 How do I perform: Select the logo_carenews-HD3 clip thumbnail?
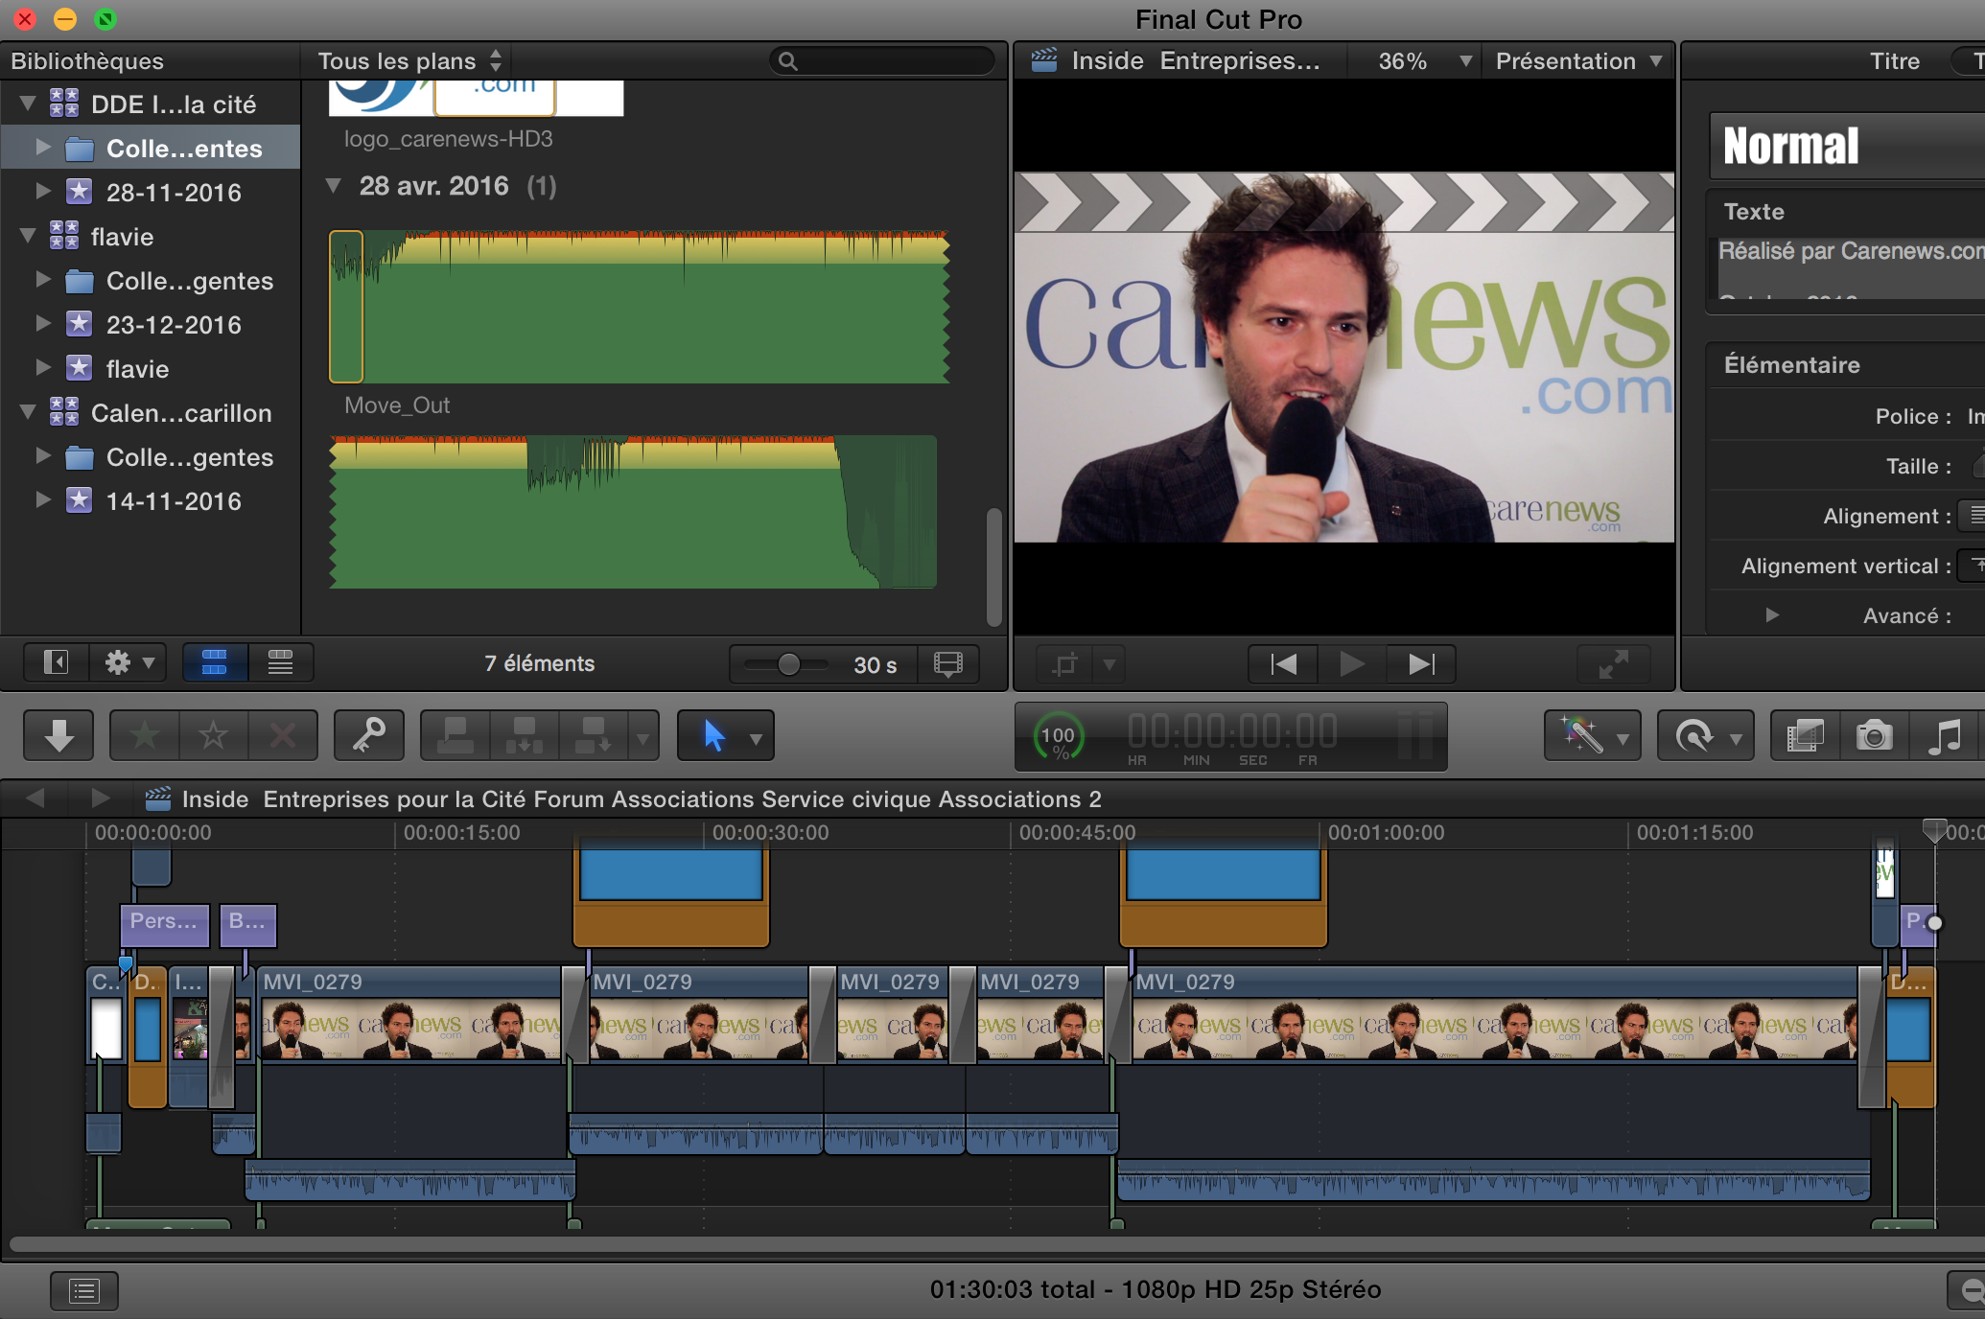pyautogui.click(x=476, y=98)
